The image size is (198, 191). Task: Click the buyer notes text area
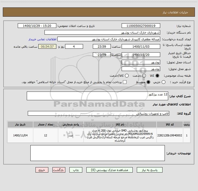(x=97, y=153)
